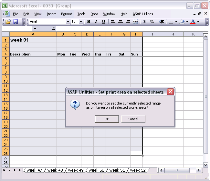Open the File menu
210x181 pixels.
pyautogui.click(x=16, y=14)
